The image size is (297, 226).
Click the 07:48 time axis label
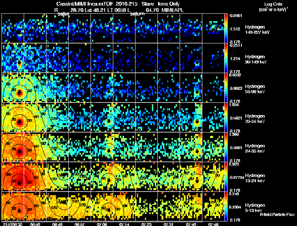point(213,224)
